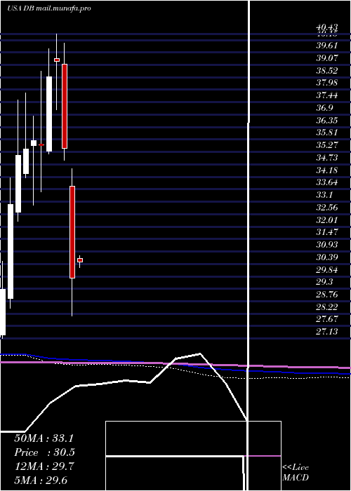Click the last small red candlestick beside 30.39 level

pyautogui.click(x=80, y=260)
